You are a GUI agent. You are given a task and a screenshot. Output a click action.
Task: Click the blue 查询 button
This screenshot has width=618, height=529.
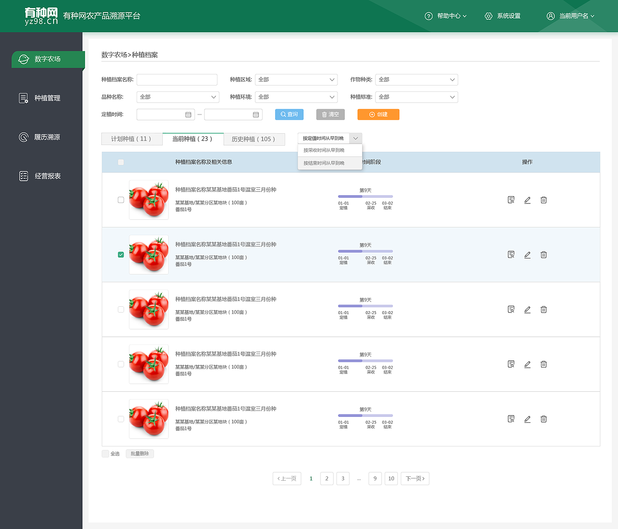tap(289, 114)
